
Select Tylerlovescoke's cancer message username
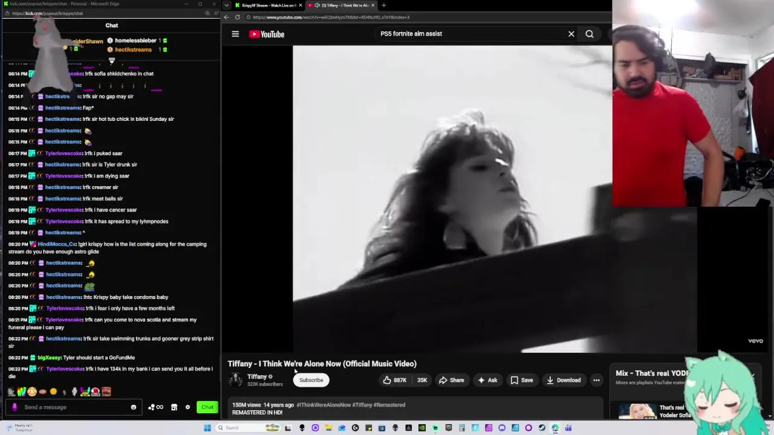click(63, 210)
